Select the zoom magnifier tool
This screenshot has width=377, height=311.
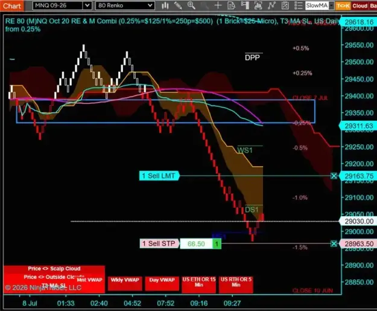pos(191,5)
